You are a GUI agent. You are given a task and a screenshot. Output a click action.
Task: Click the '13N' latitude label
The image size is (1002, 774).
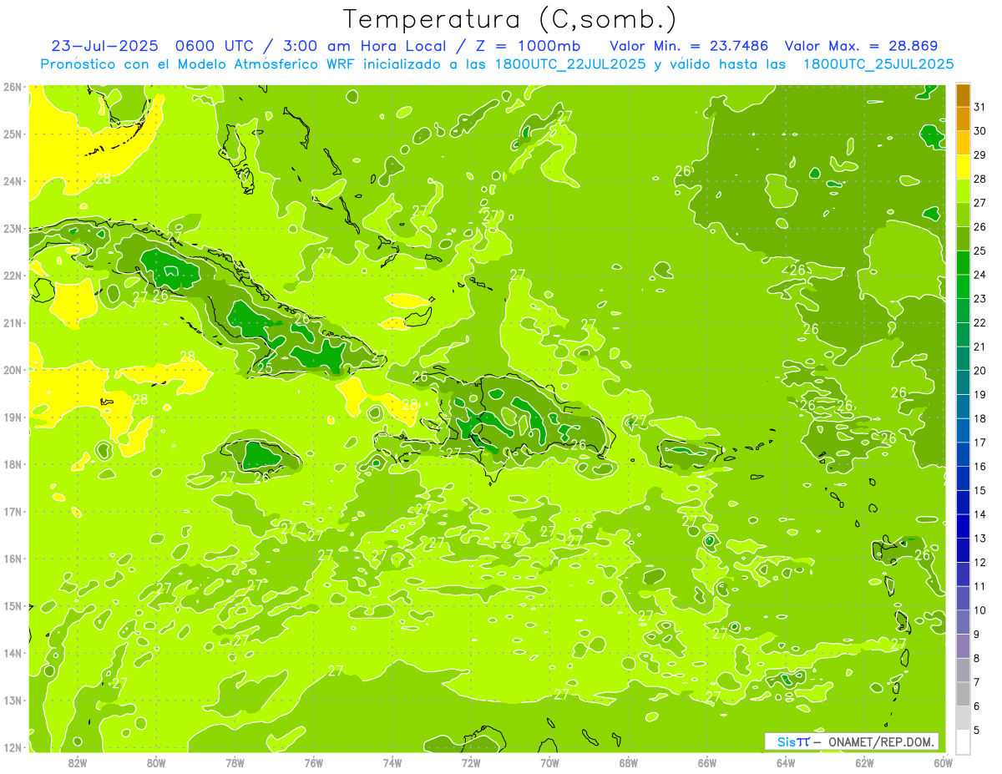pyautogui.click(x=13, y=700)
